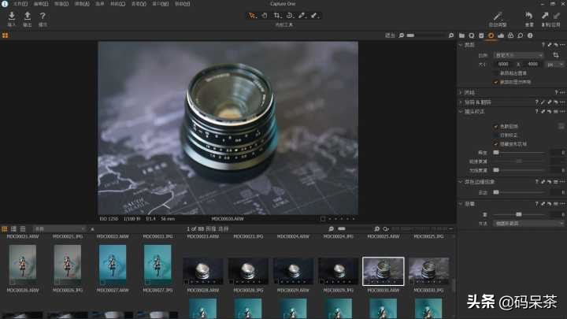
Task: Toggle the 隐藏变形区域 checkbox
Action: pyautogui.click(x=496, y=143)
